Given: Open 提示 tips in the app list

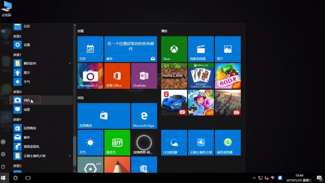Looking at the screenshot, I should coord(41,72).
